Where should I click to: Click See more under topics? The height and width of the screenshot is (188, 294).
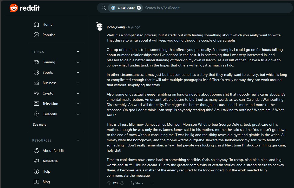pos(40,125)
